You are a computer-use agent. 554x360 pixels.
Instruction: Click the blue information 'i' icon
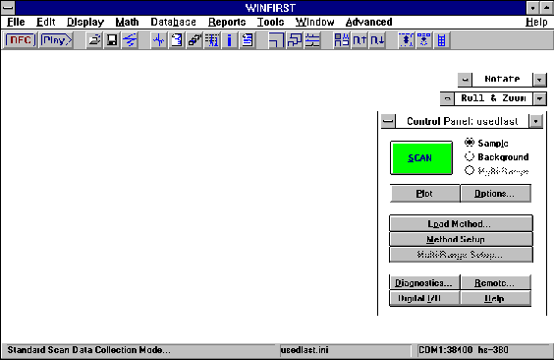coord(230,40)
